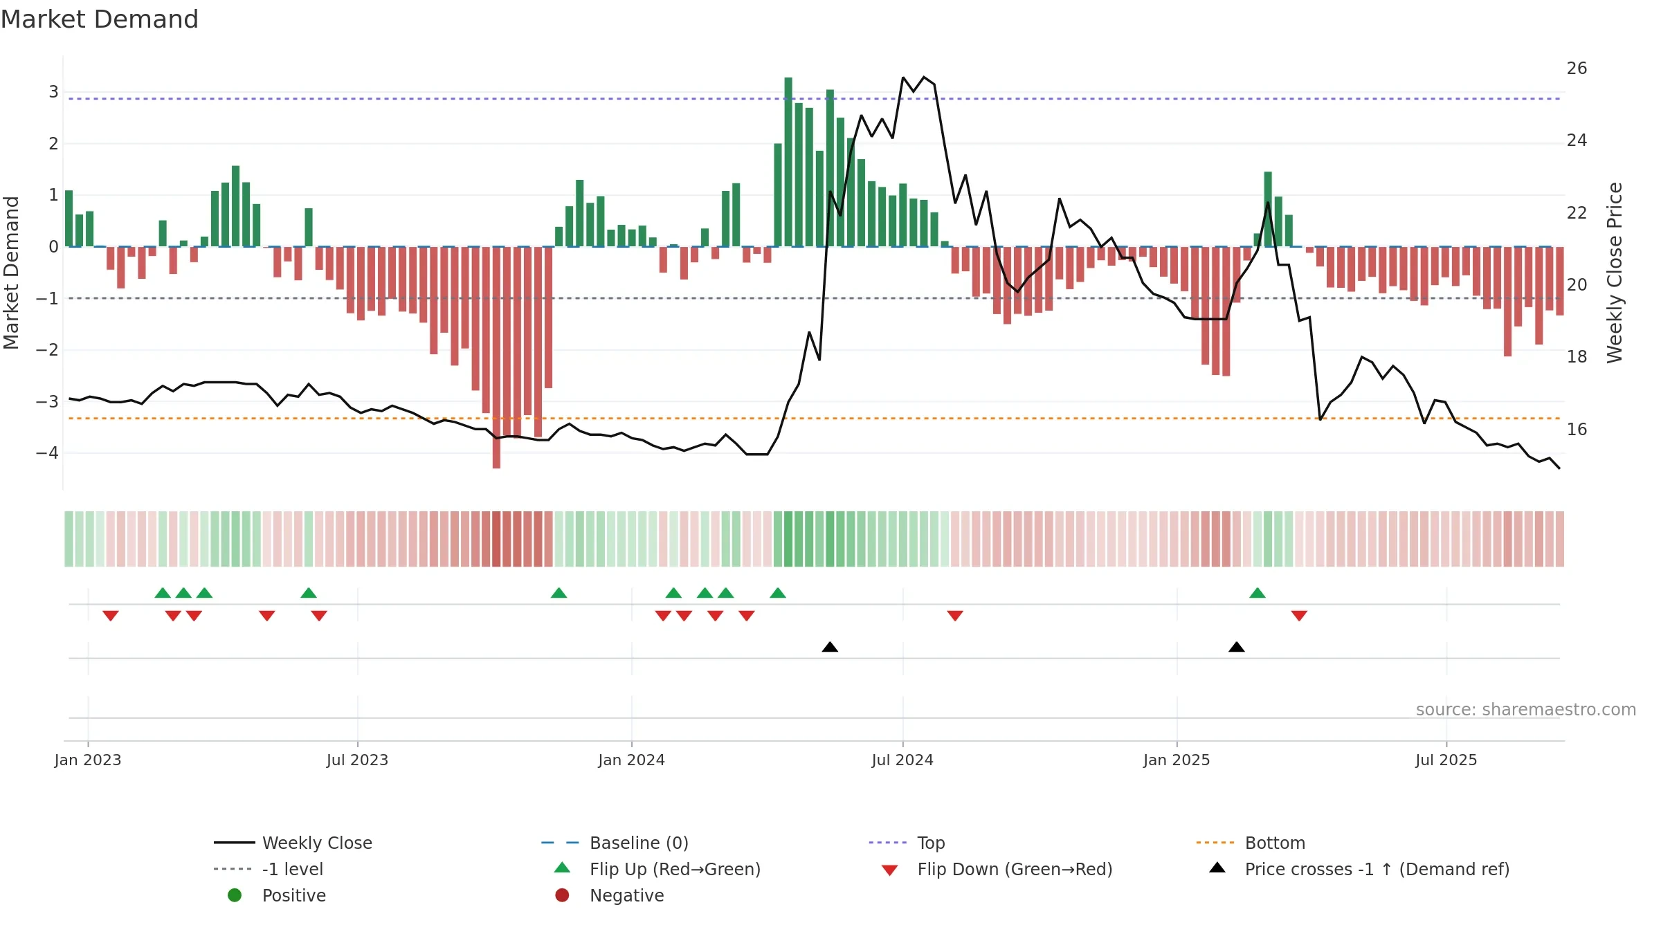Viewport: 1661px width, 934px height.
Task: Select the first red Flip Down marker in Jan 2023
Action: coord(111,616)
